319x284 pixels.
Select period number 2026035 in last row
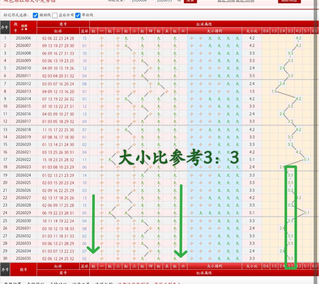tap(23, 258)
